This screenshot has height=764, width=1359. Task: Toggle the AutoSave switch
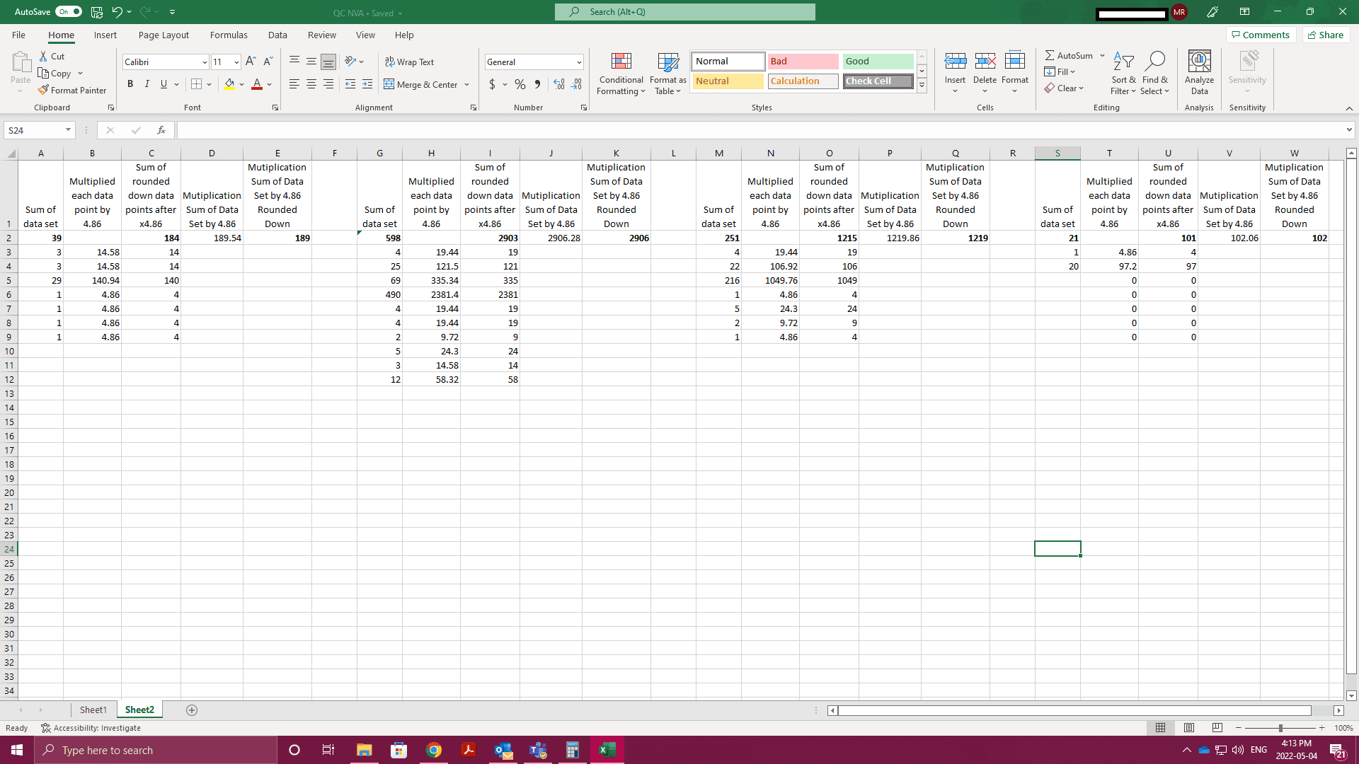69,11
